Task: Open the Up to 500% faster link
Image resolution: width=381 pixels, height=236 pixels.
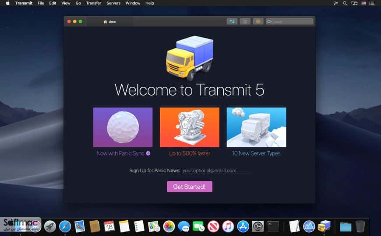Action: coord(189,153)
